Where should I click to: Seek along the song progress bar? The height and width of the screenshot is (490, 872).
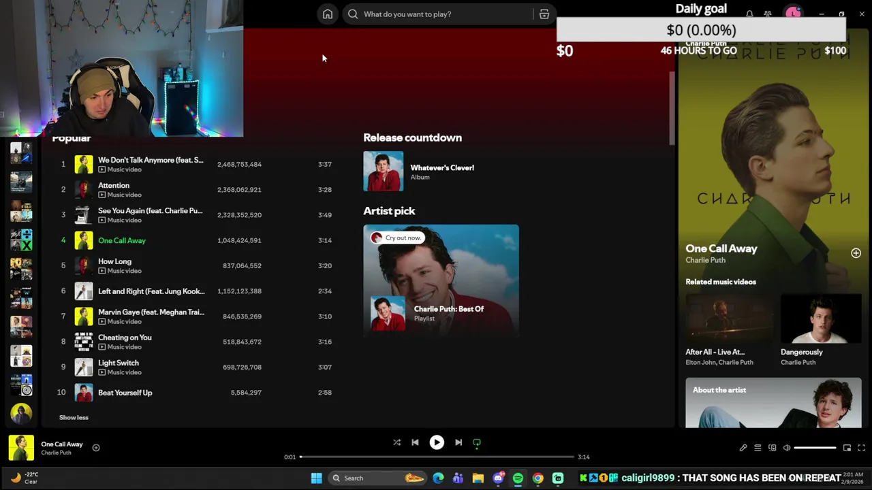coord(437,457)
